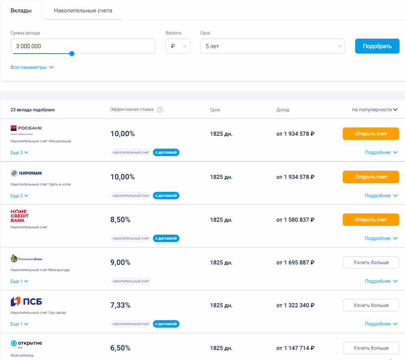Open the sort dropdown по популярности
405x360 pixels.
pyautogui.click(x=375, y=110)
